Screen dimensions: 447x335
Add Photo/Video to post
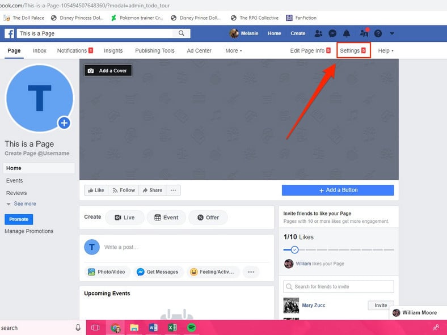[107, 272]
